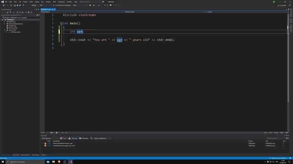Click the Save All toolbar icon
Viewport: 293px width, 164px height.
click(20, 5)
